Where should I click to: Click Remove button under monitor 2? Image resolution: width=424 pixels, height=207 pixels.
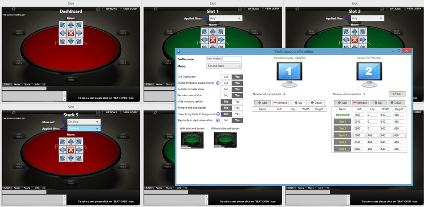360,103
